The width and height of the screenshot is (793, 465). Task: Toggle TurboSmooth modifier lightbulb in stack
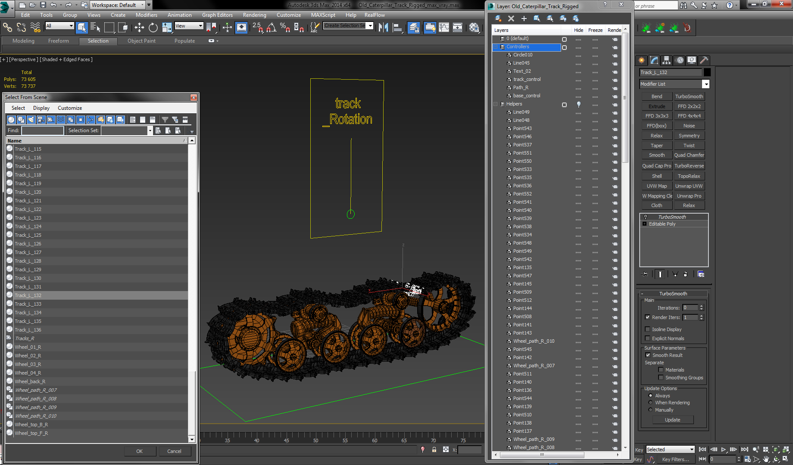point(645,217)
